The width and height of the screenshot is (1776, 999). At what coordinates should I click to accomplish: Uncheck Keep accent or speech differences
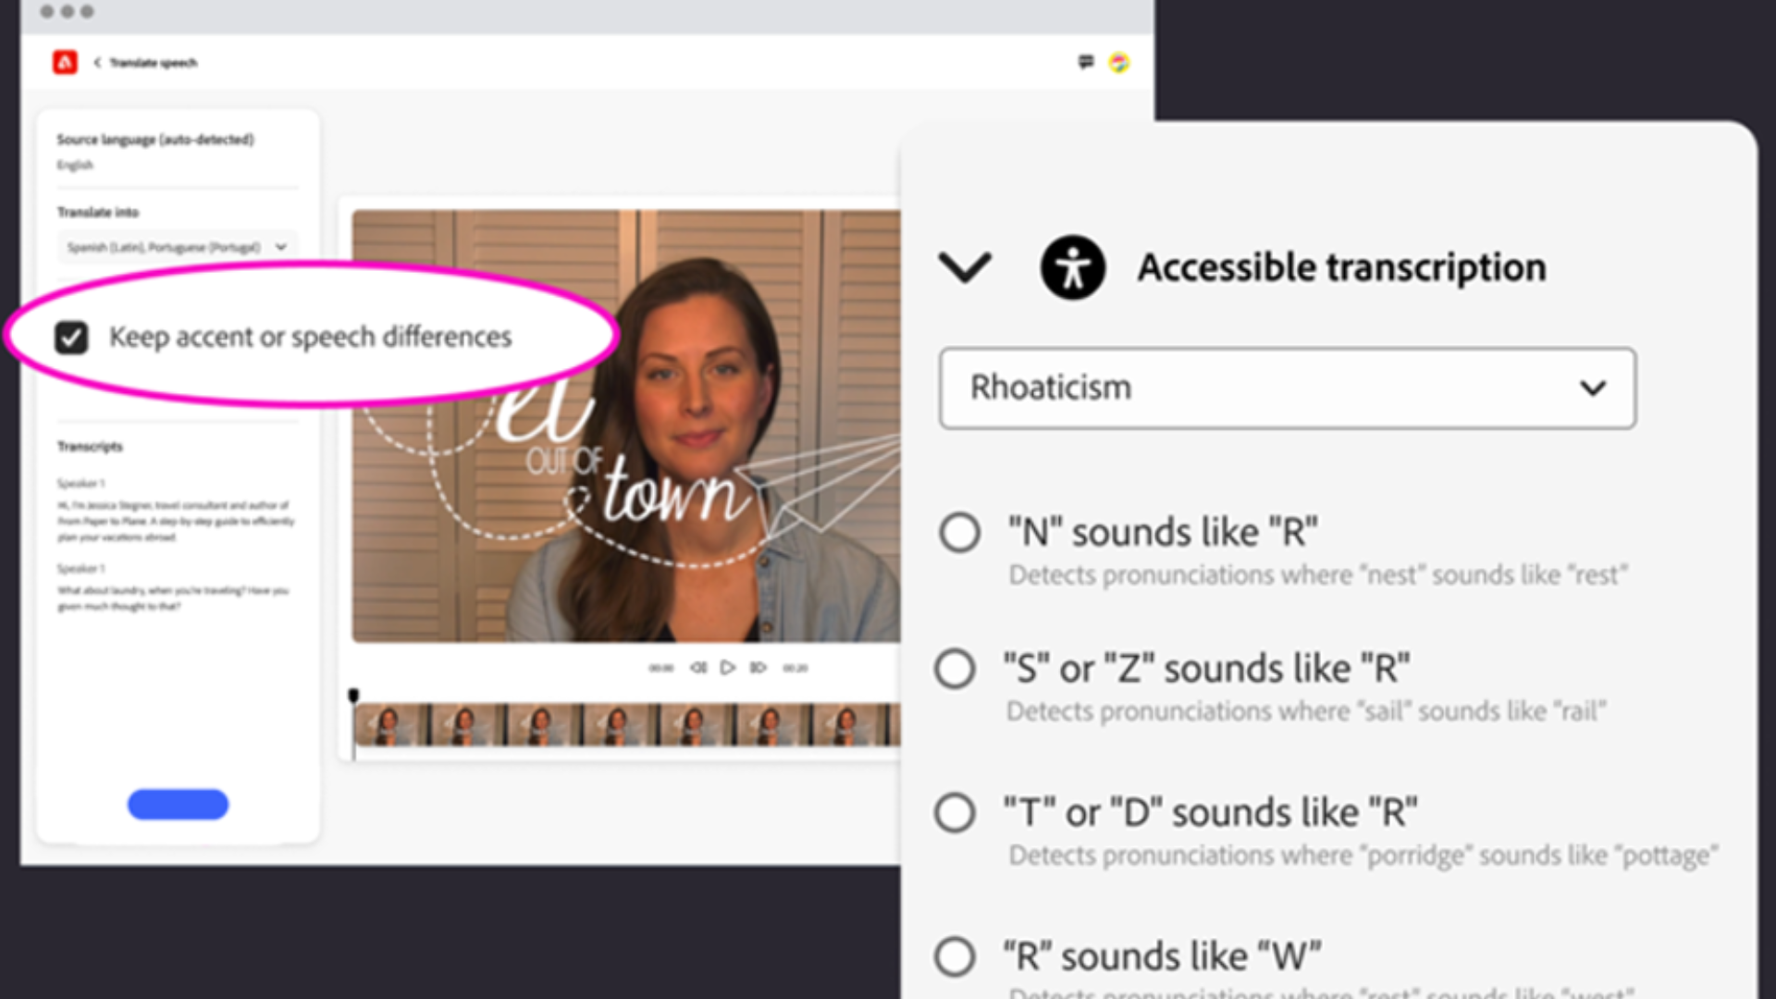pyautogui.click(x=71, y=338)
